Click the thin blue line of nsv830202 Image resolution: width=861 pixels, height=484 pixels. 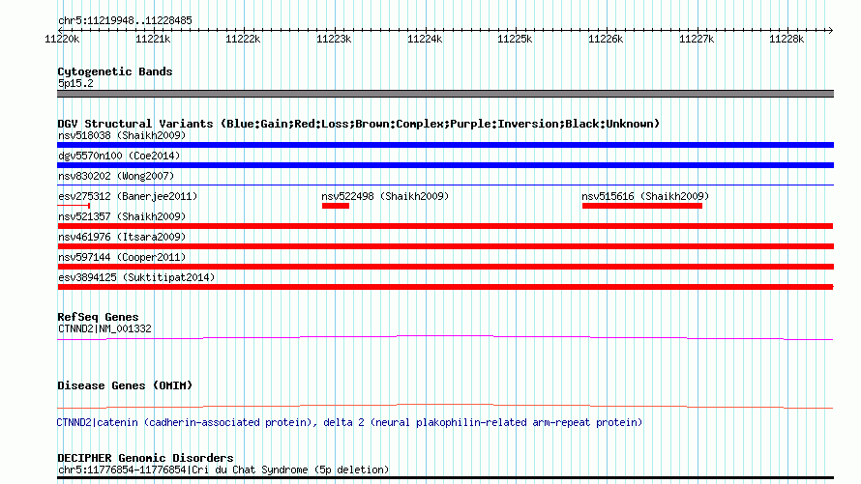[445, 185]
